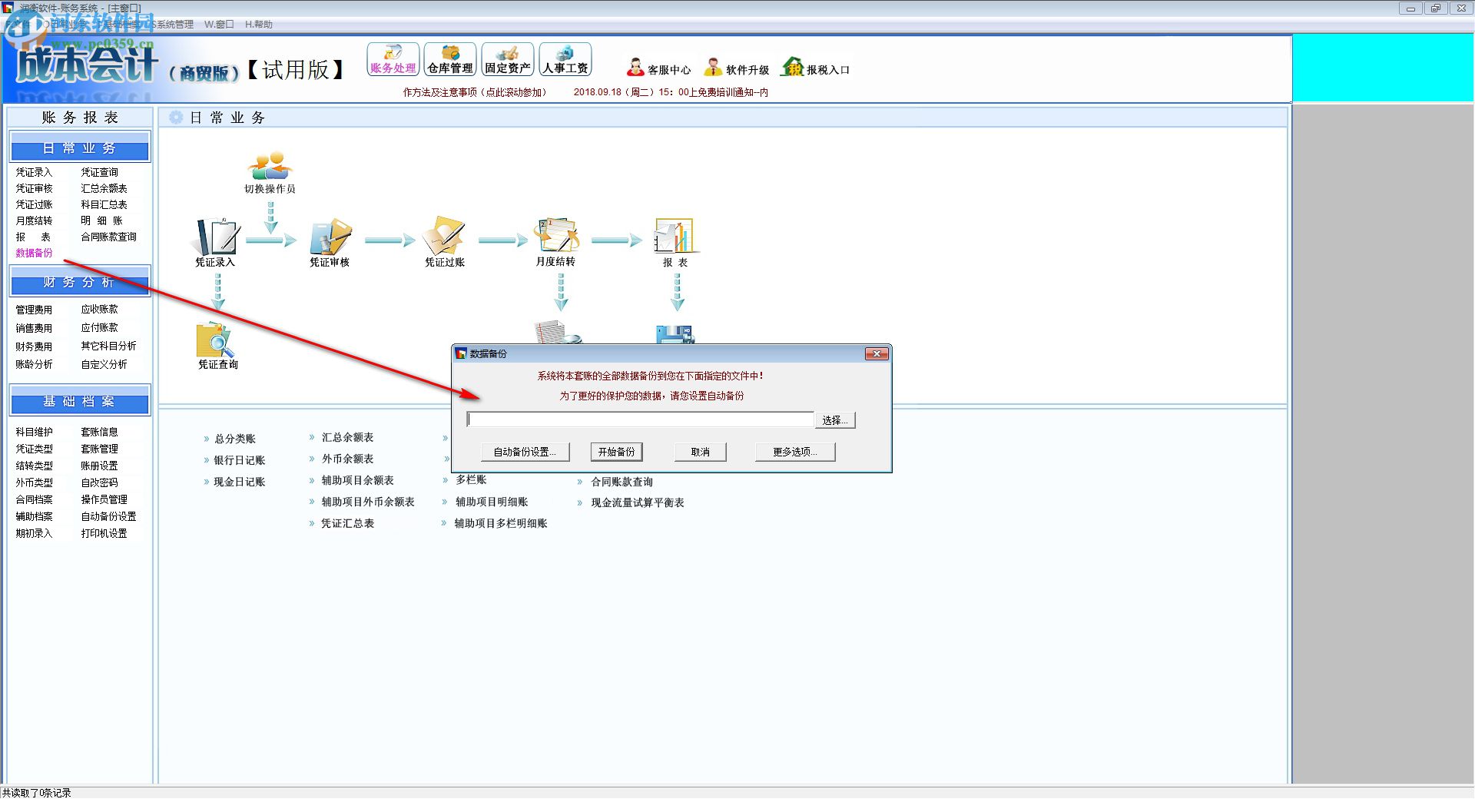The height and width of the screenshot is (799, 1475).
Task: Open 打印机设置 in sidebar
Action: (104, 533)
